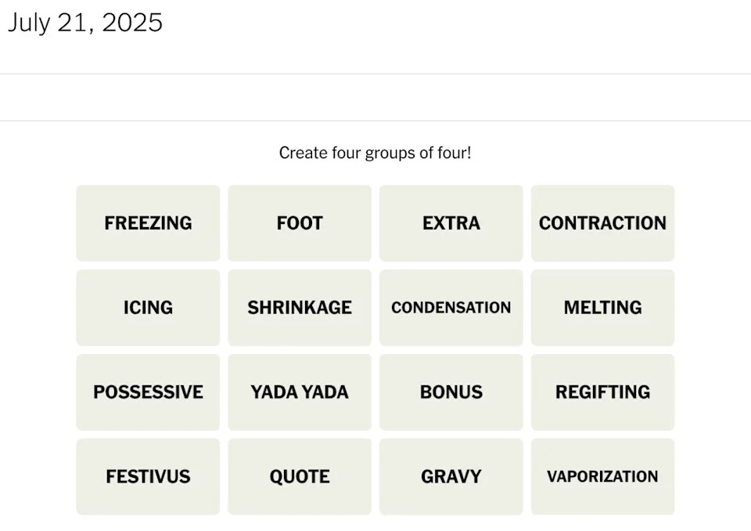Select the QUOTE word tile
Screen dimensions: 751x531
300,477
